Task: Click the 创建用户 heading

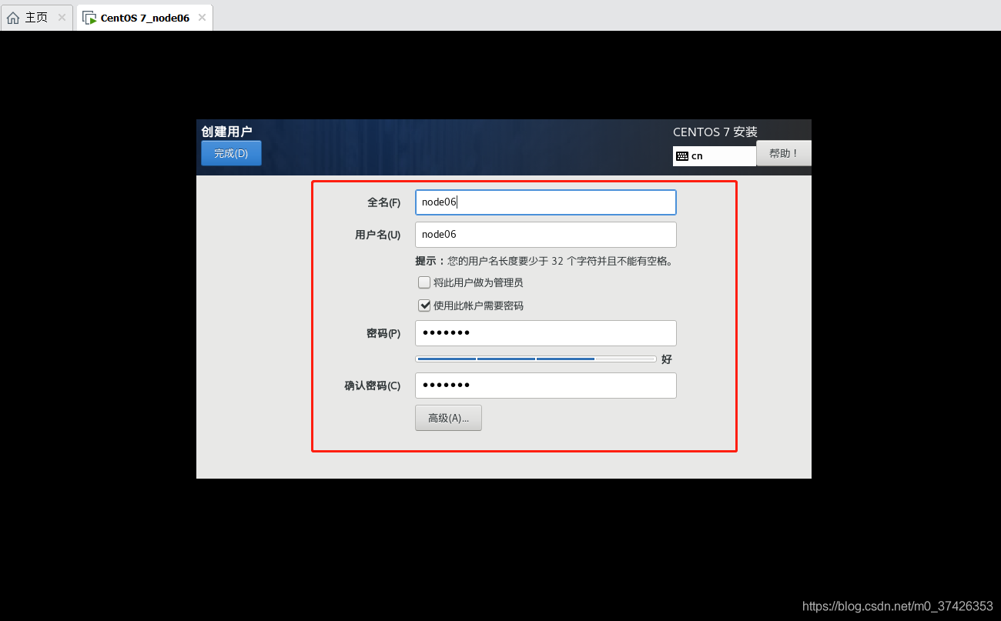Action: [x=226, y=132]
